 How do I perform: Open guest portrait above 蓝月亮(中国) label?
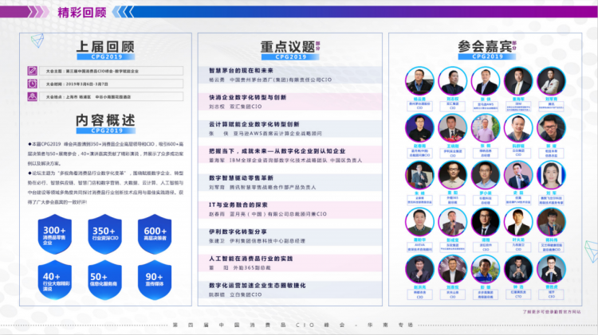click(419, 128)
